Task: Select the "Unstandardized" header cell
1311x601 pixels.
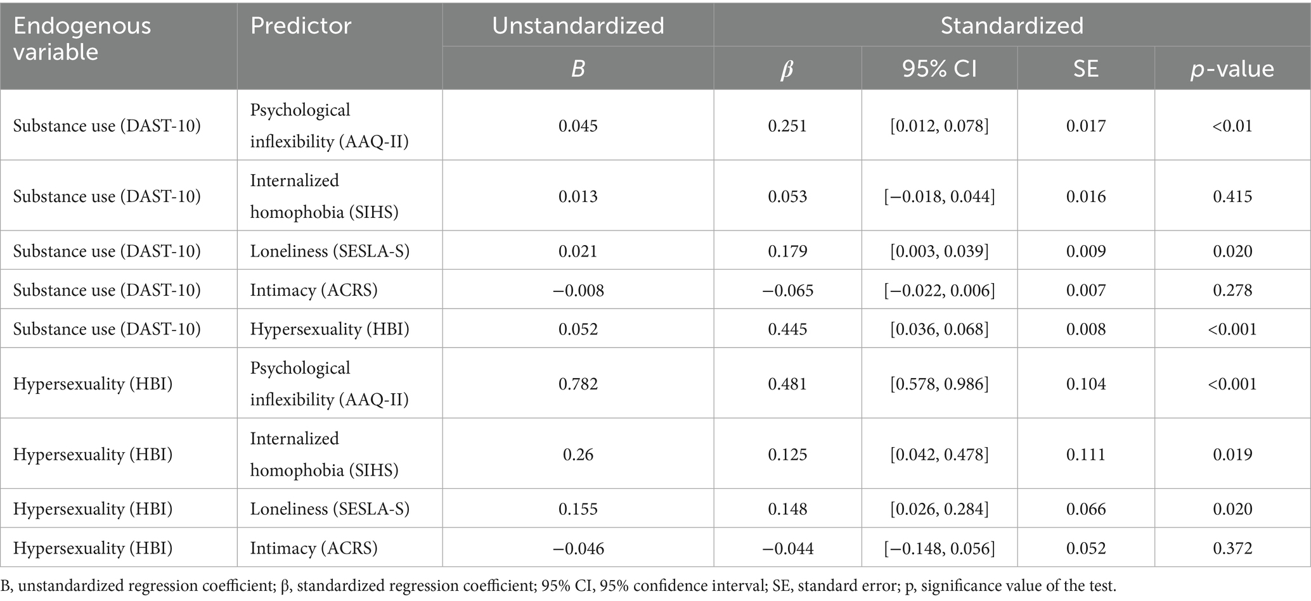Action: coord(578,26)
